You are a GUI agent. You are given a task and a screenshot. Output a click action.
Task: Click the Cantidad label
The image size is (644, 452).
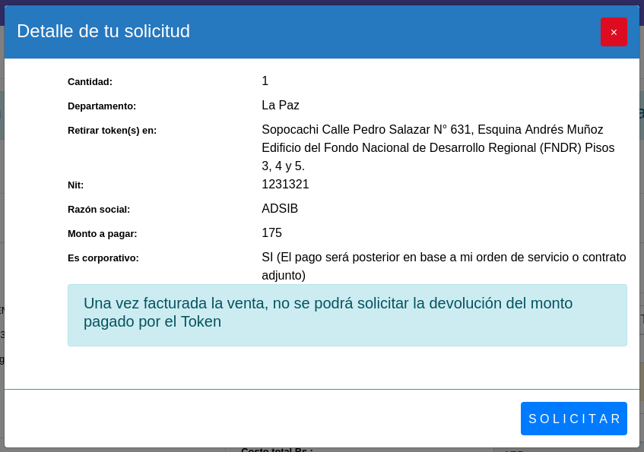click(90, 81)
